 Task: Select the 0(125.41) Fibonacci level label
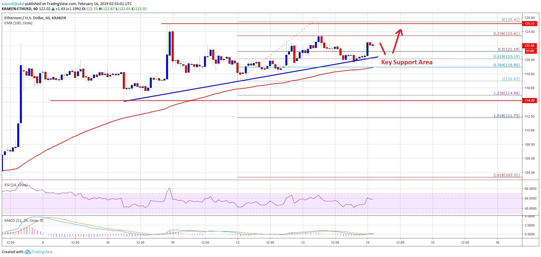[x=511, y=20]
